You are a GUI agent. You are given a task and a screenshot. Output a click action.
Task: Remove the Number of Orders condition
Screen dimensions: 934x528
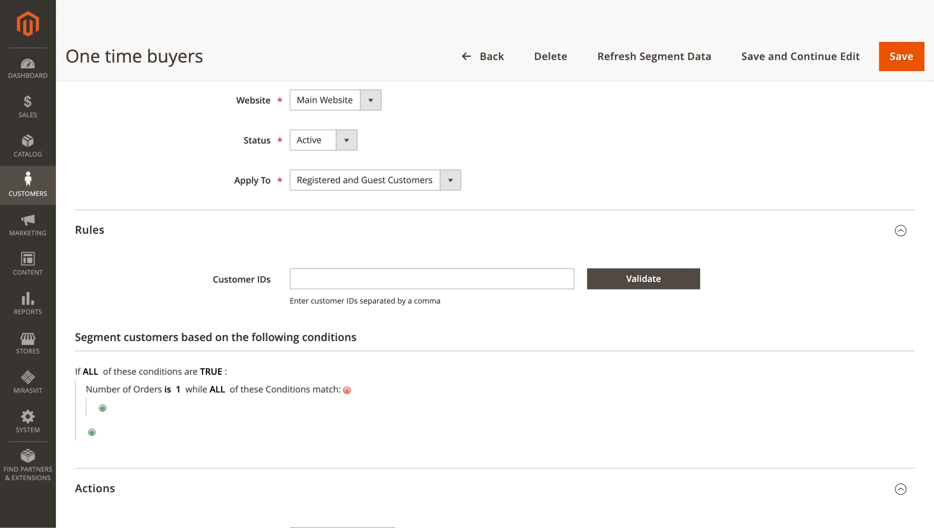click(x=347, y=390)
